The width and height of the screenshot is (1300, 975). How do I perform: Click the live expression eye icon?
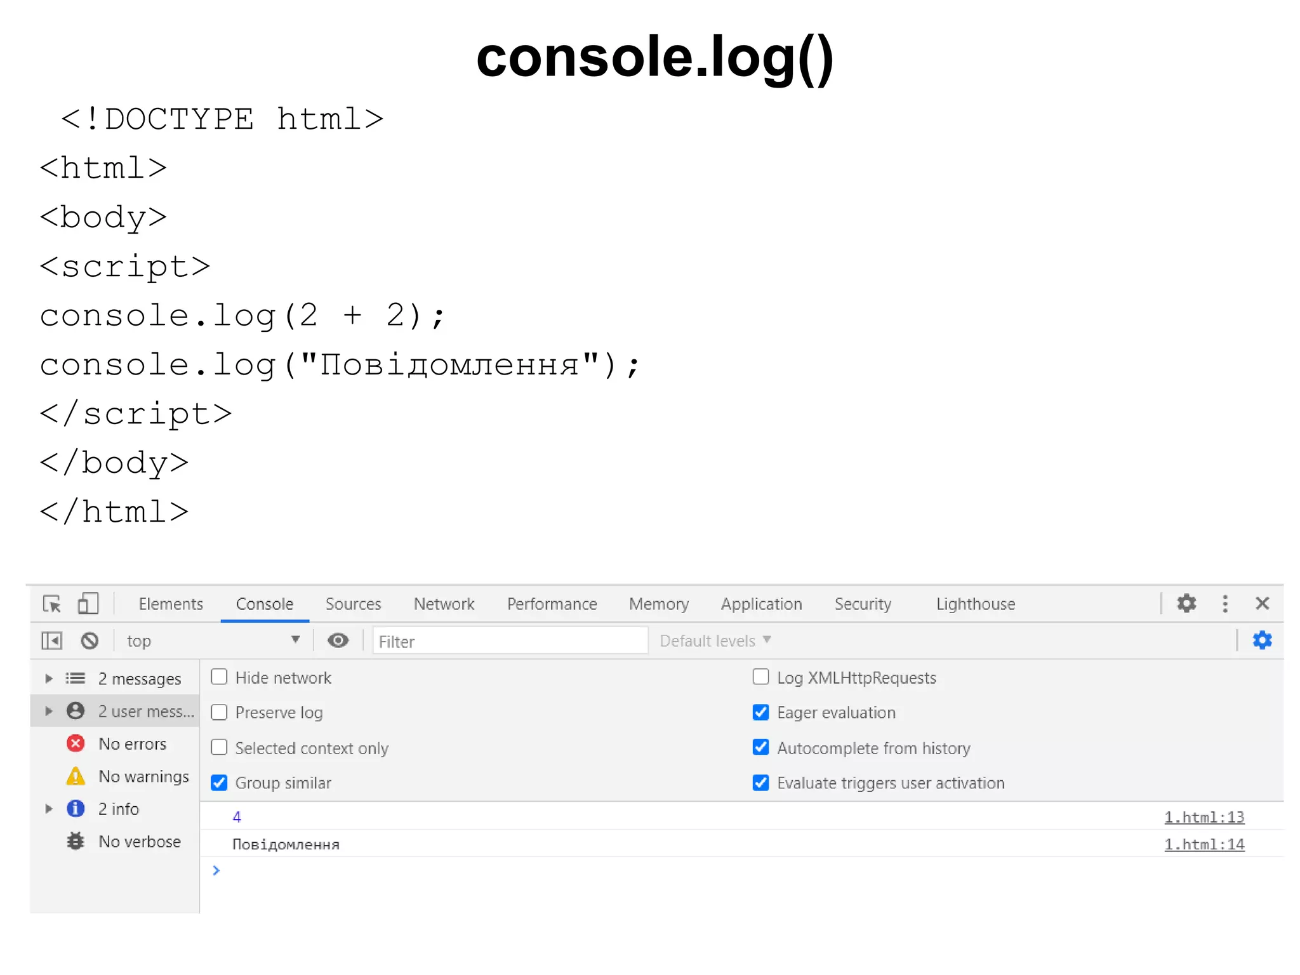pos(338,640)
